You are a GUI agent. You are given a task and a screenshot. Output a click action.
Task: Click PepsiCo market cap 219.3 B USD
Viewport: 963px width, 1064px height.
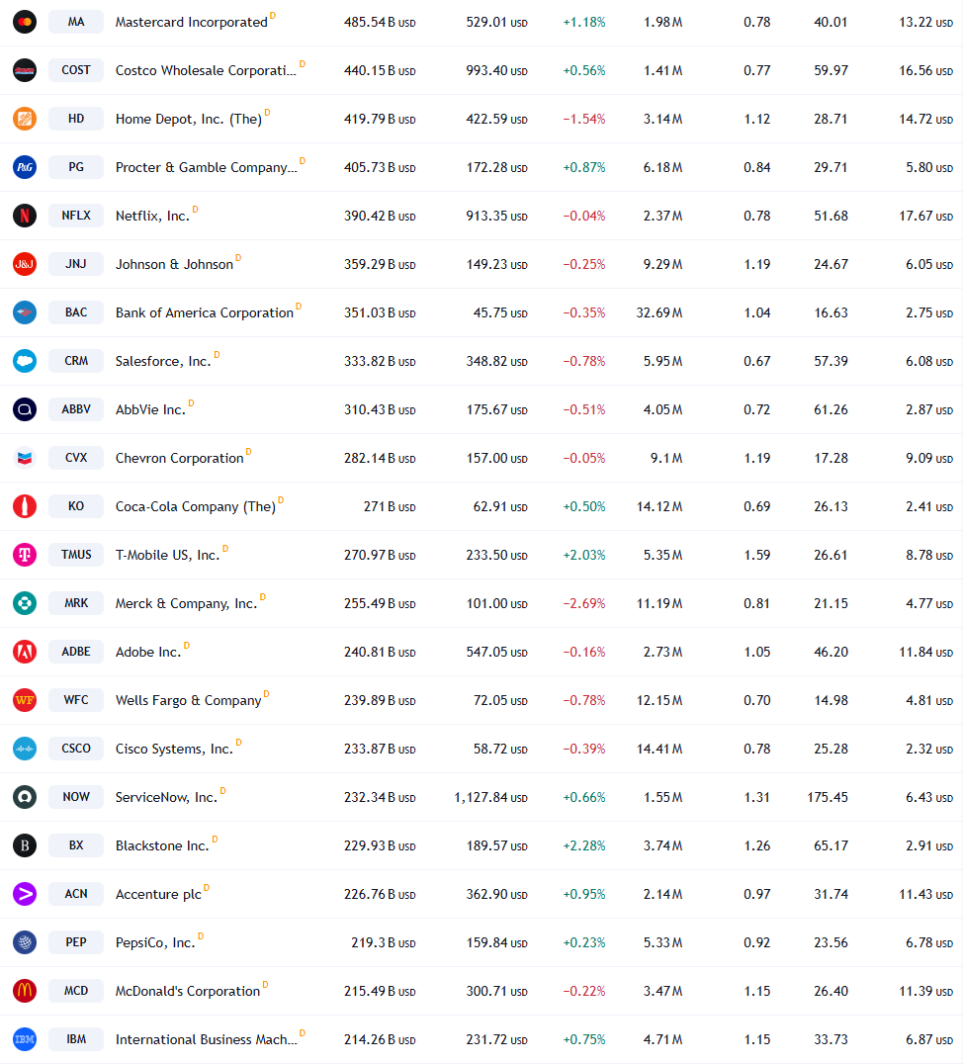(x=384, y=942)
